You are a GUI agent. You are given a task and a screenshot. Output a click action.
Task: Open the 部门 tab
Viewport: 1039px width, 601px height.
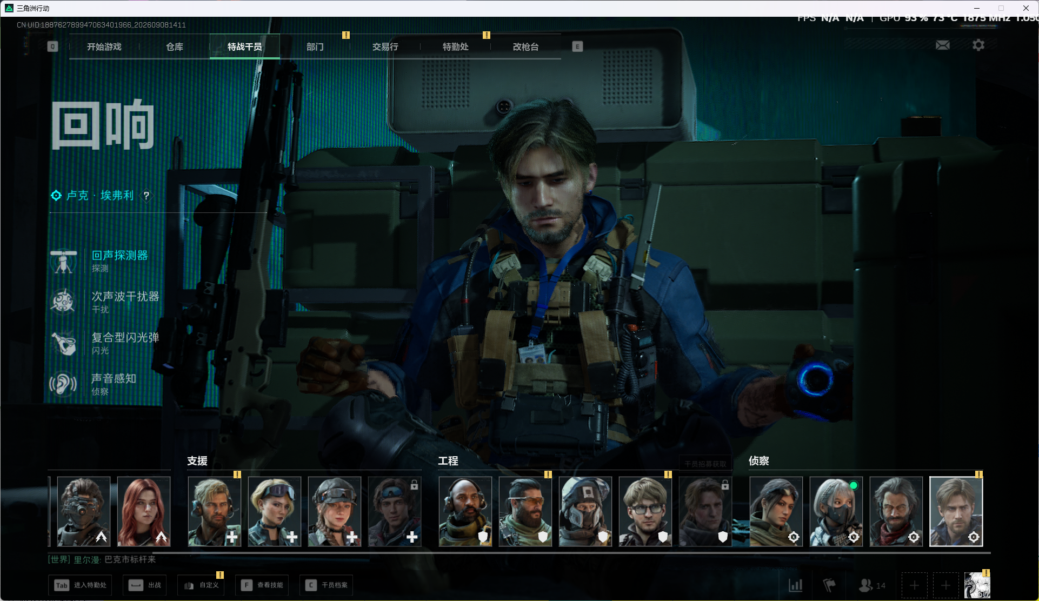pos(315,47)
